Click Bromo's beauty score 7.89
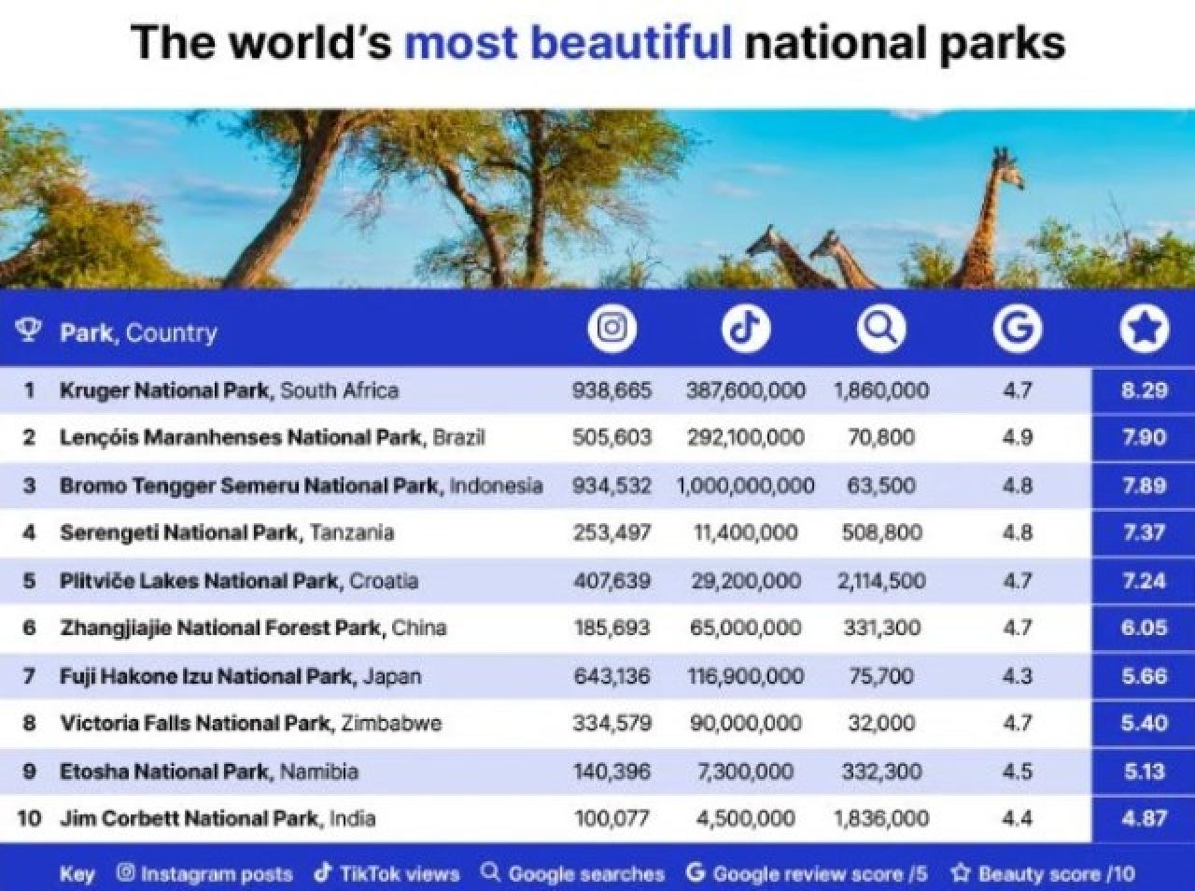This screenshot has height=891, width=1195. point(1144,486)
